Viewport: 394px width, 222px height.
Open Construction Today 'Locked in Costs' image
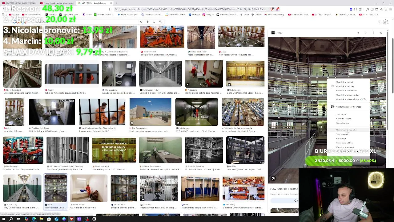pos(160,74)
